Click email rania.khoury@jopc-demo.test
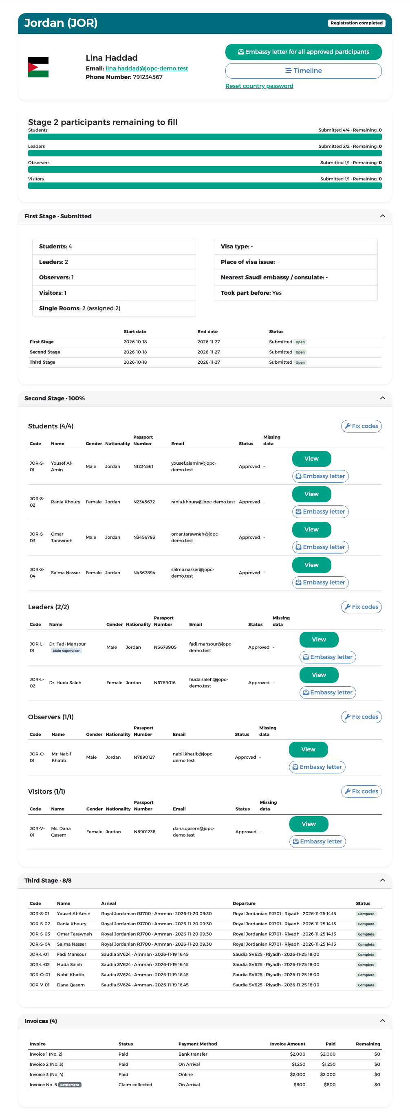The image size is (410, 1120). tap(203, 502)
